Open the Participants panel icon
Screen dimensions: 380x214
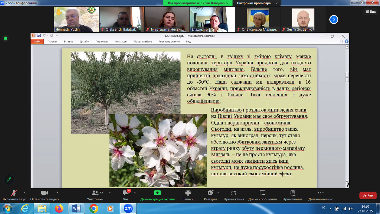95,193
